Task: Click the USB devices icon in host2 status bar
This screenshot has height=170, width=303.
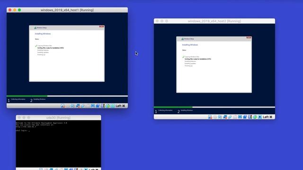Action: (230, 117)
